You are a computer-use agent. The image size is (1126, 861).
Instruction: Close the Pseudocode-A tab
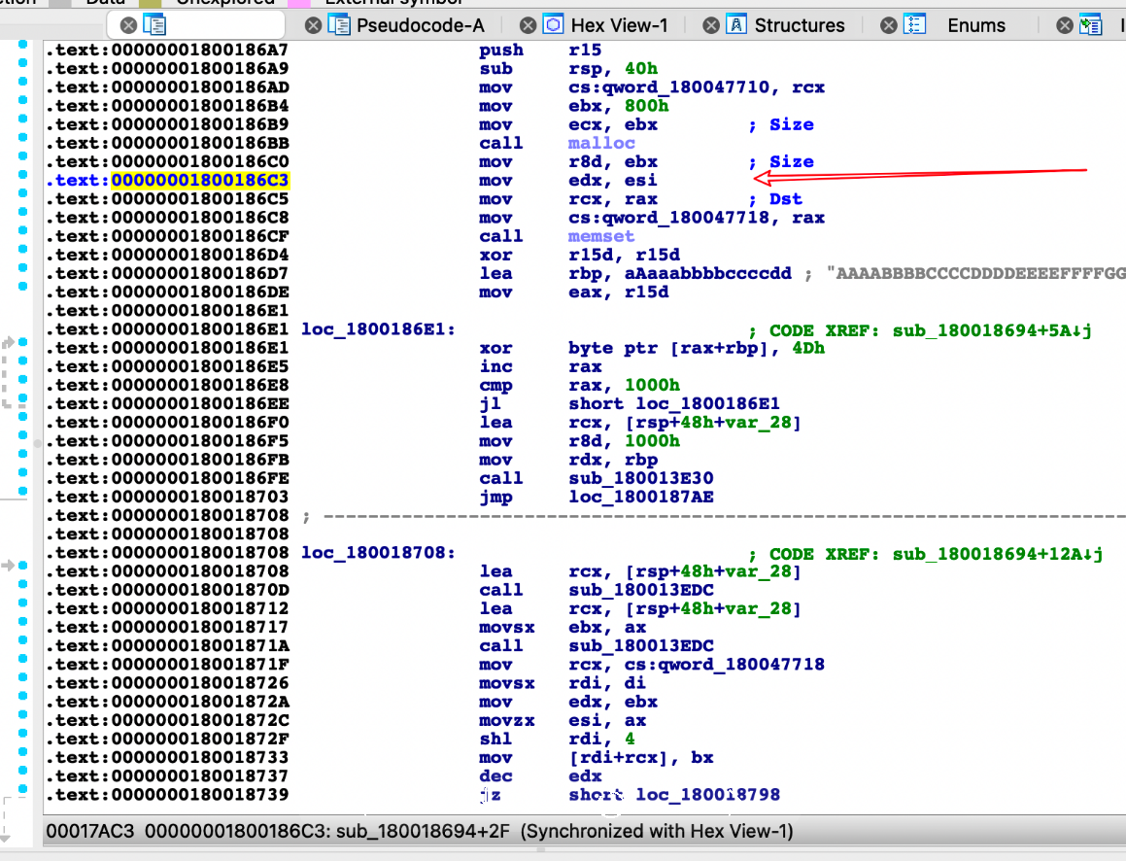[x=312, y=25]
